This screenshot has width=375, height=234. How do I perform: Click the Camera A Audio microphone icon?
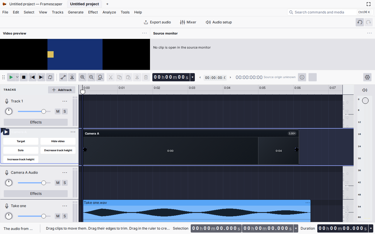(x=7, y=173)
